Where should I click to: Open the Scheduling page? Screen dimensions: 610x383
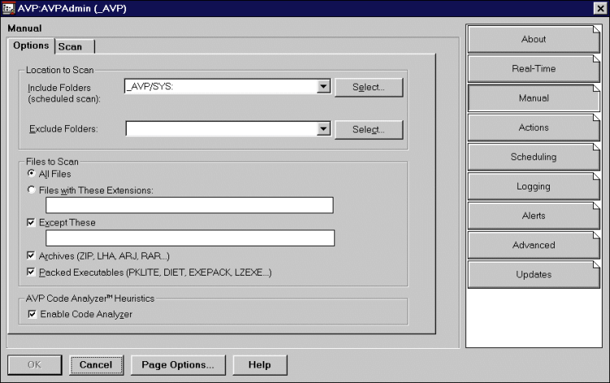[534, 157]
